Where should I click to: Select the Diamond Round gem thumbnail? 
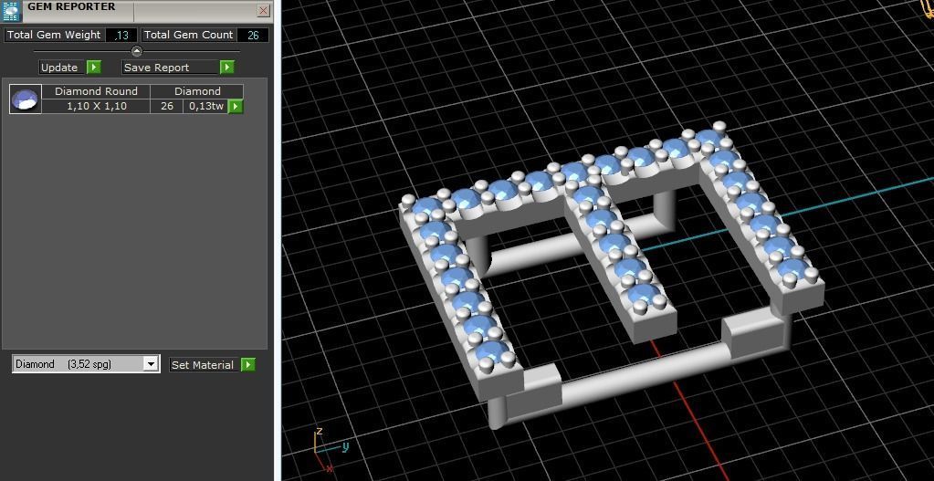(x=26, y=99)
